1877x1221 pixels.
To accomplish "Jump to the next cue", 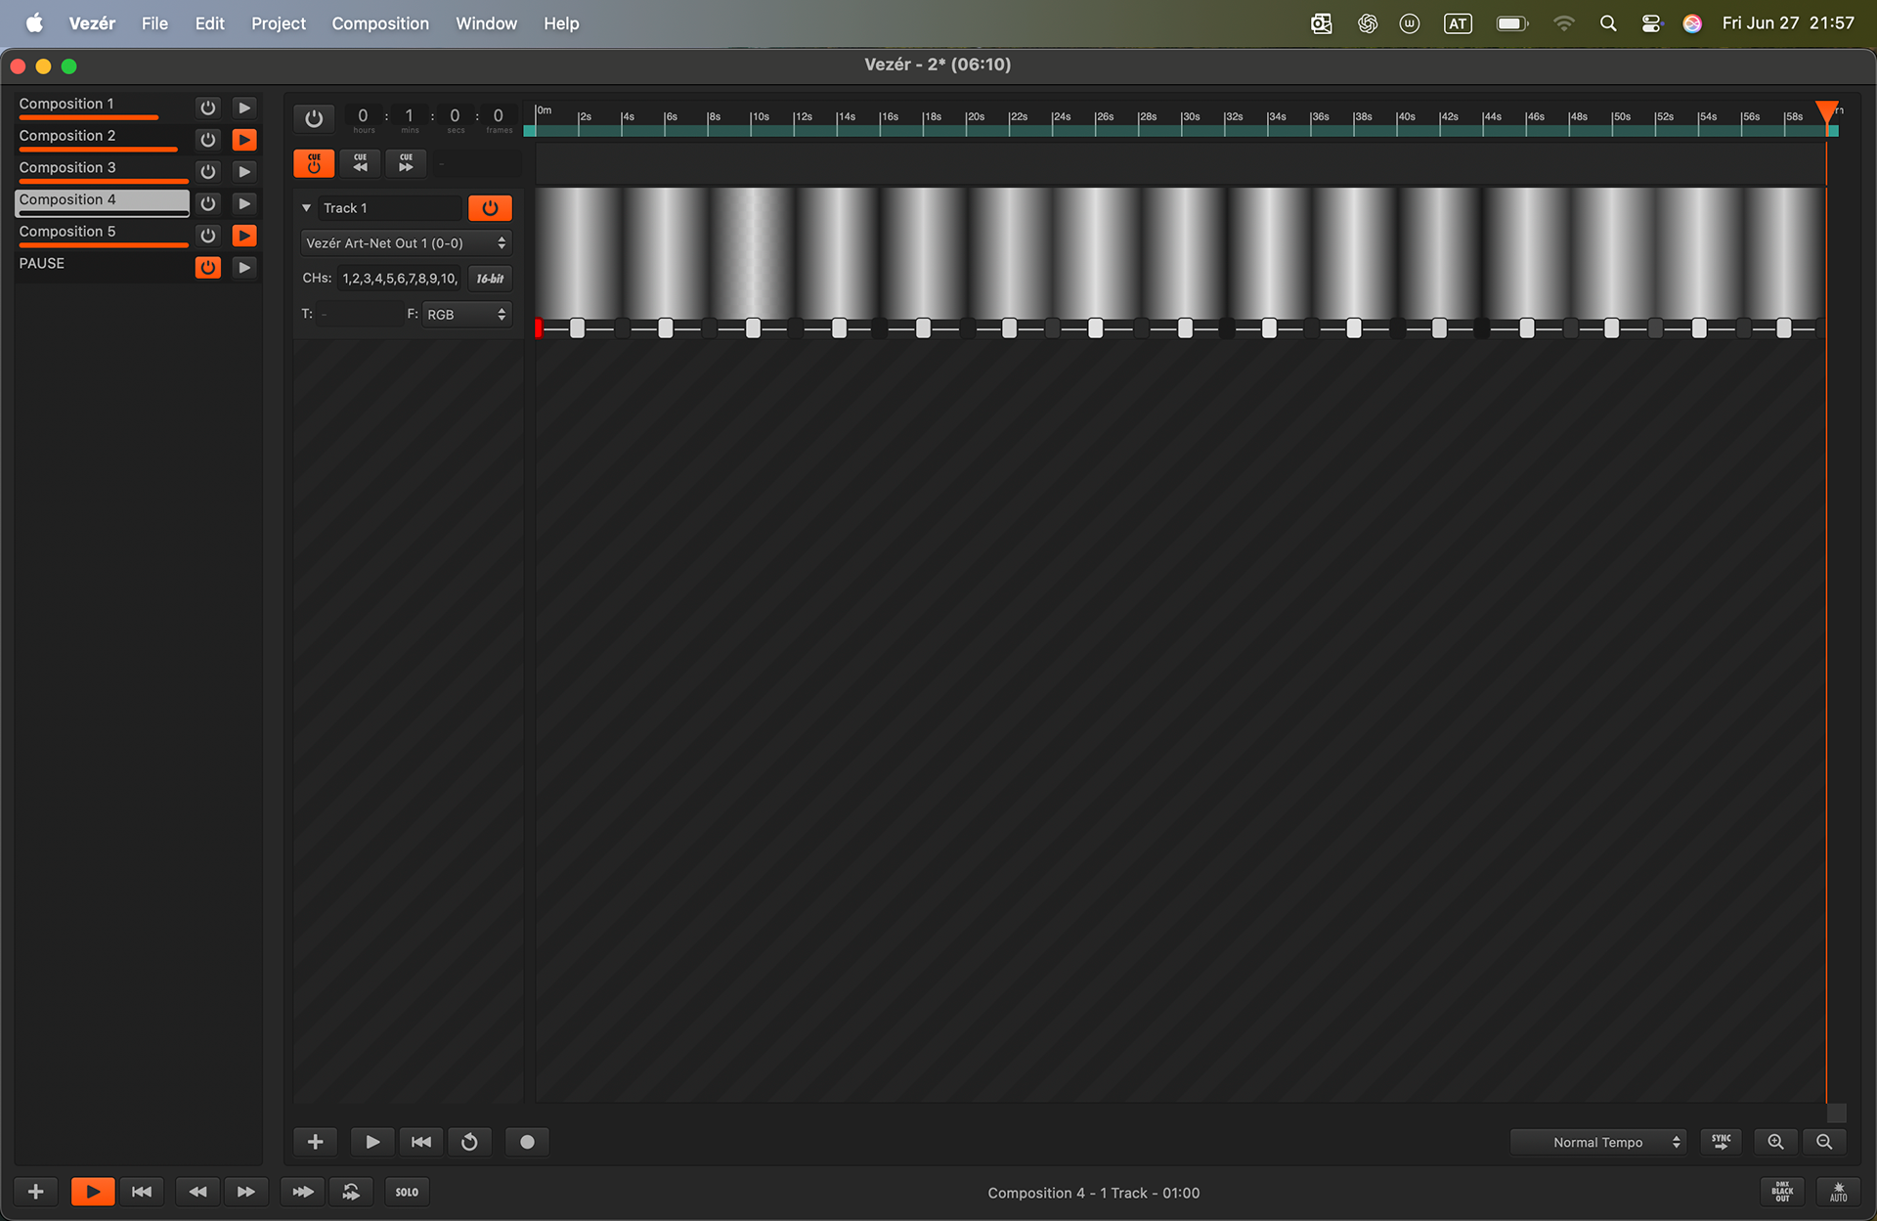I will [x=406, y=163].
